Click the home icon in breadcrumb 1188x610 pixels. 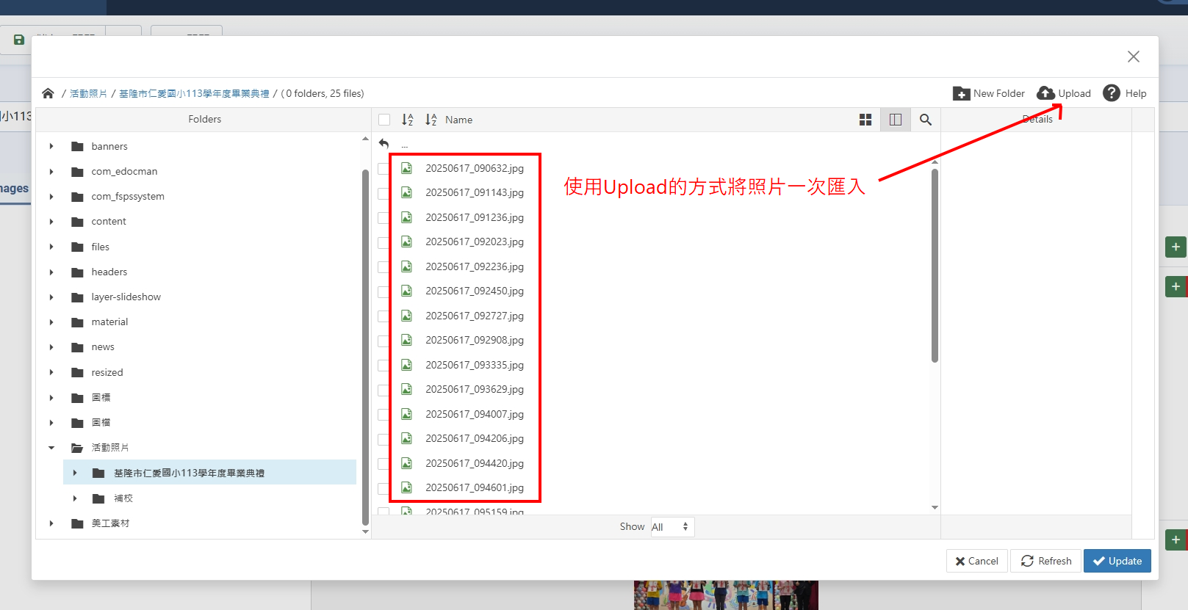click(x=48, y=93)
